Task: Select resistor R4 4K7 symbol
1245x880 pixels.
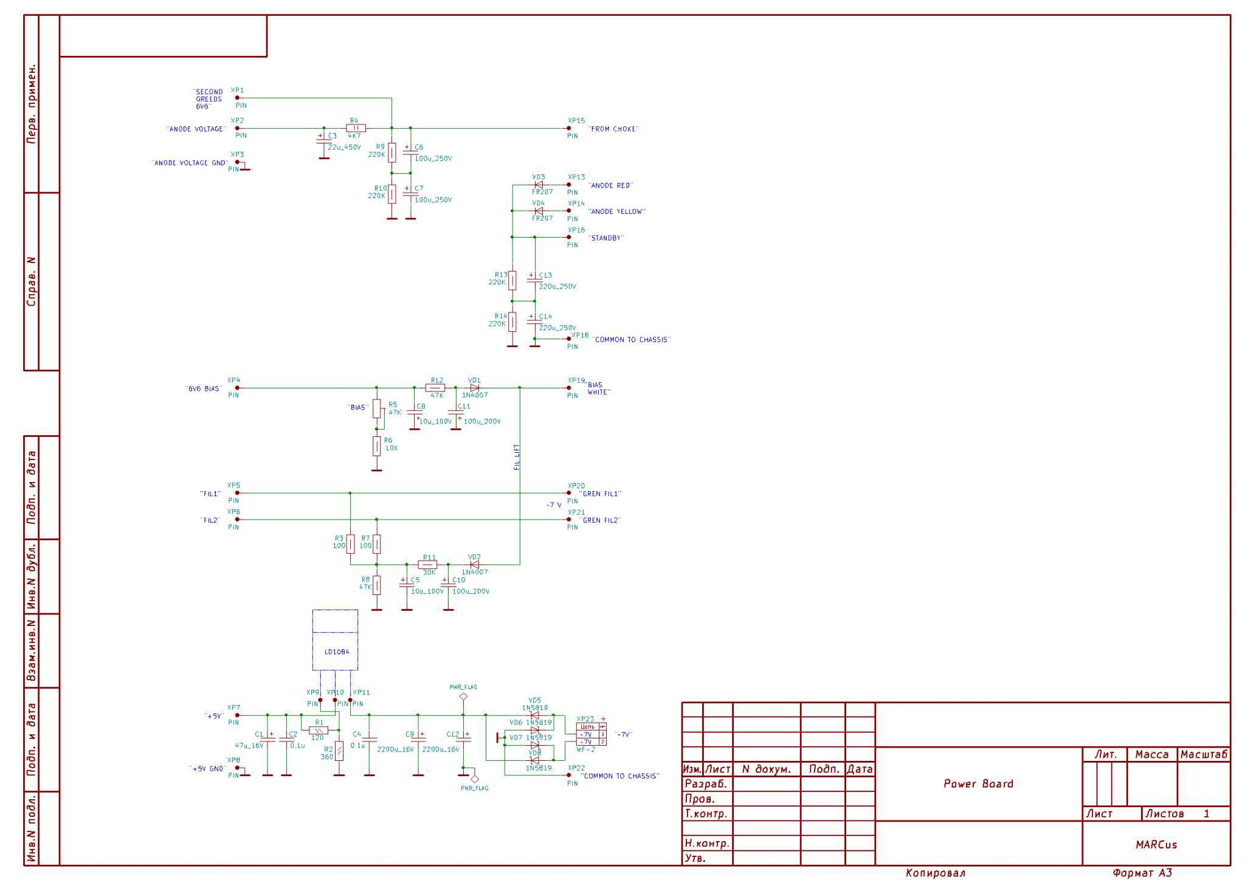Action: tap(356, 128)
